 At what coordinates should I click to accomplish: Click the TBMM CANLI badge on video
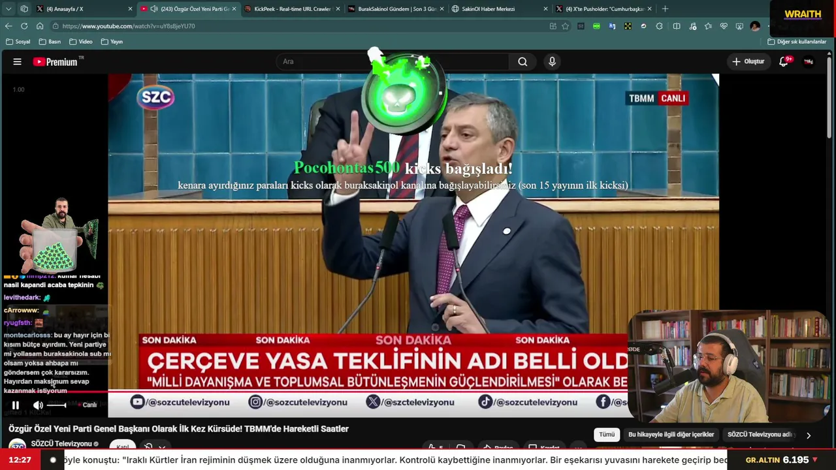pos(657,99)
